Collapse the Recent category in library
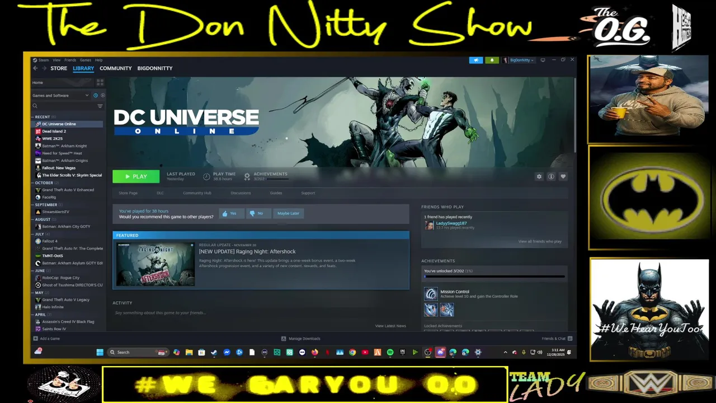The height and width of the screenshot is (403, 716). click(x=43, y=117)
